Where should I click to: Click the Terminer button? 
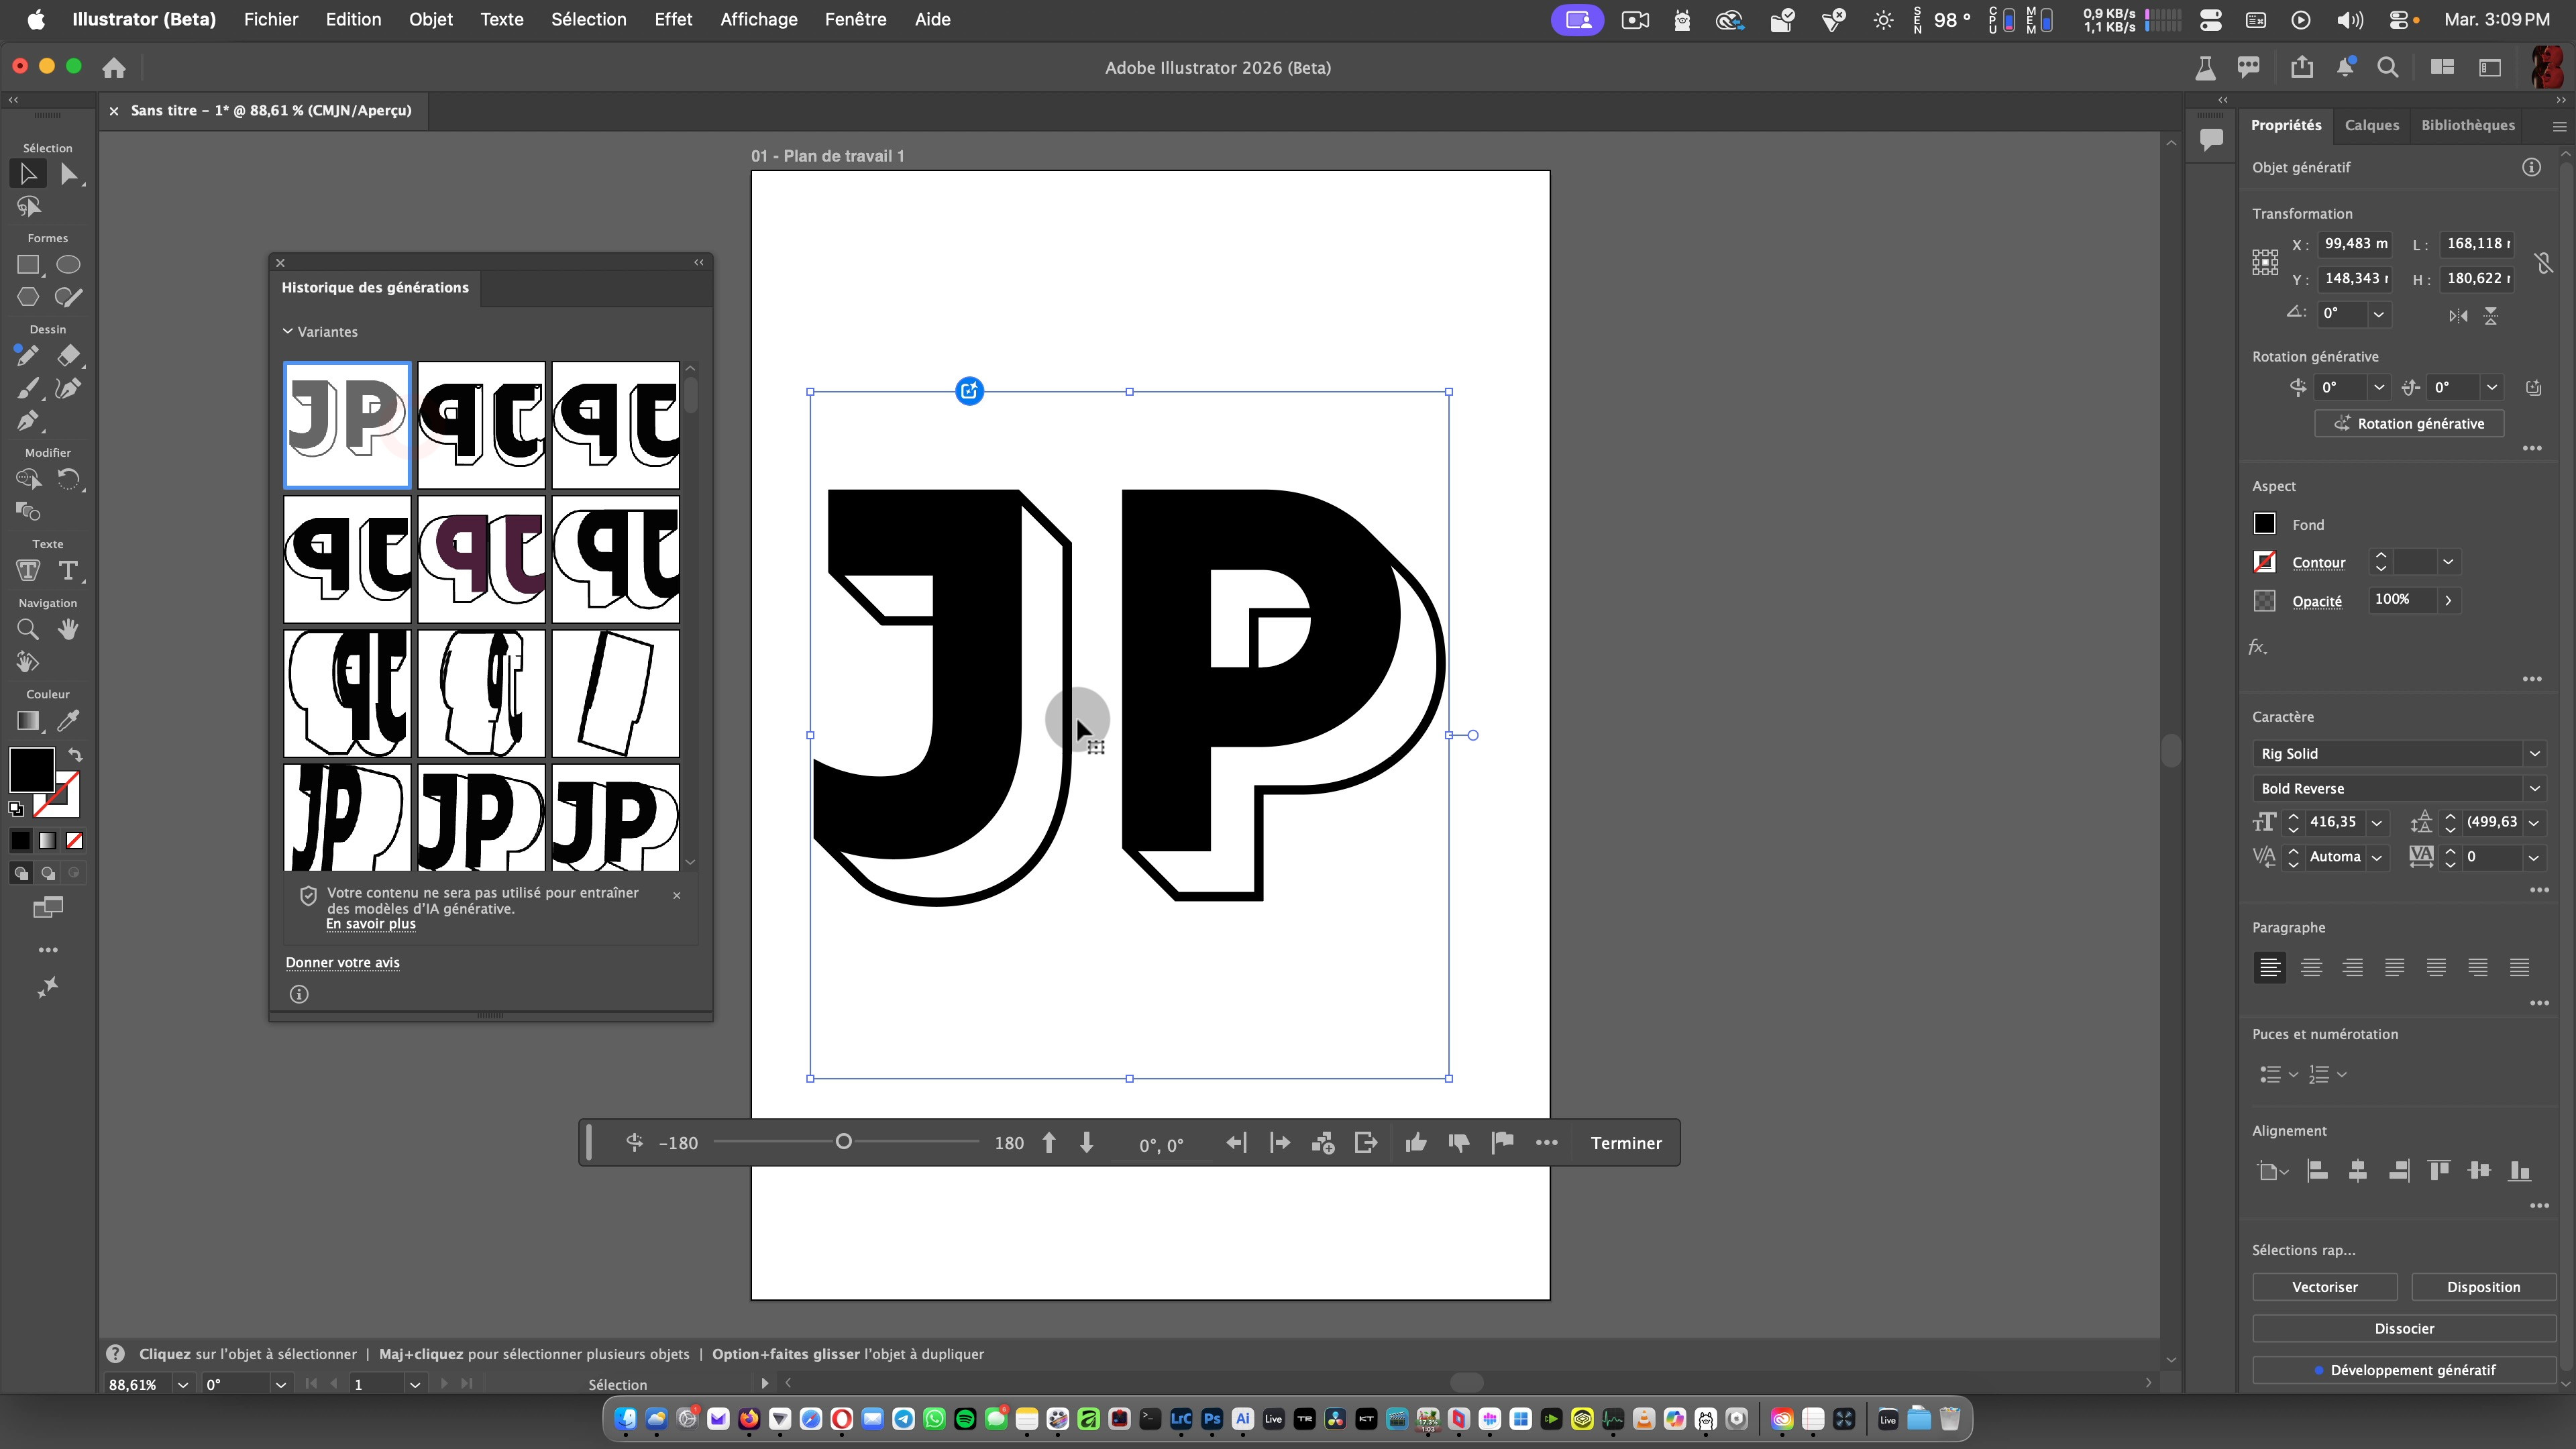point(1625,1143)
